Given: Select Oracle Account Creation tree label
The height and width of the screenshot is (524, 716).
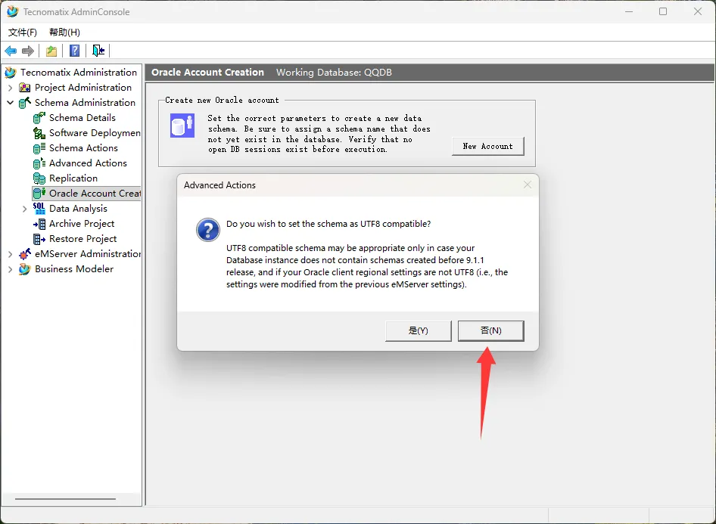Looking at the screenshot, I should [95, 194].
